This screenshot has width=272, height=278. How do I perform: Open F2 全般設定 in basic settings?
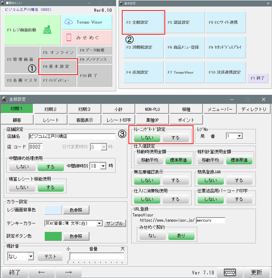click(x=143, y=22)
